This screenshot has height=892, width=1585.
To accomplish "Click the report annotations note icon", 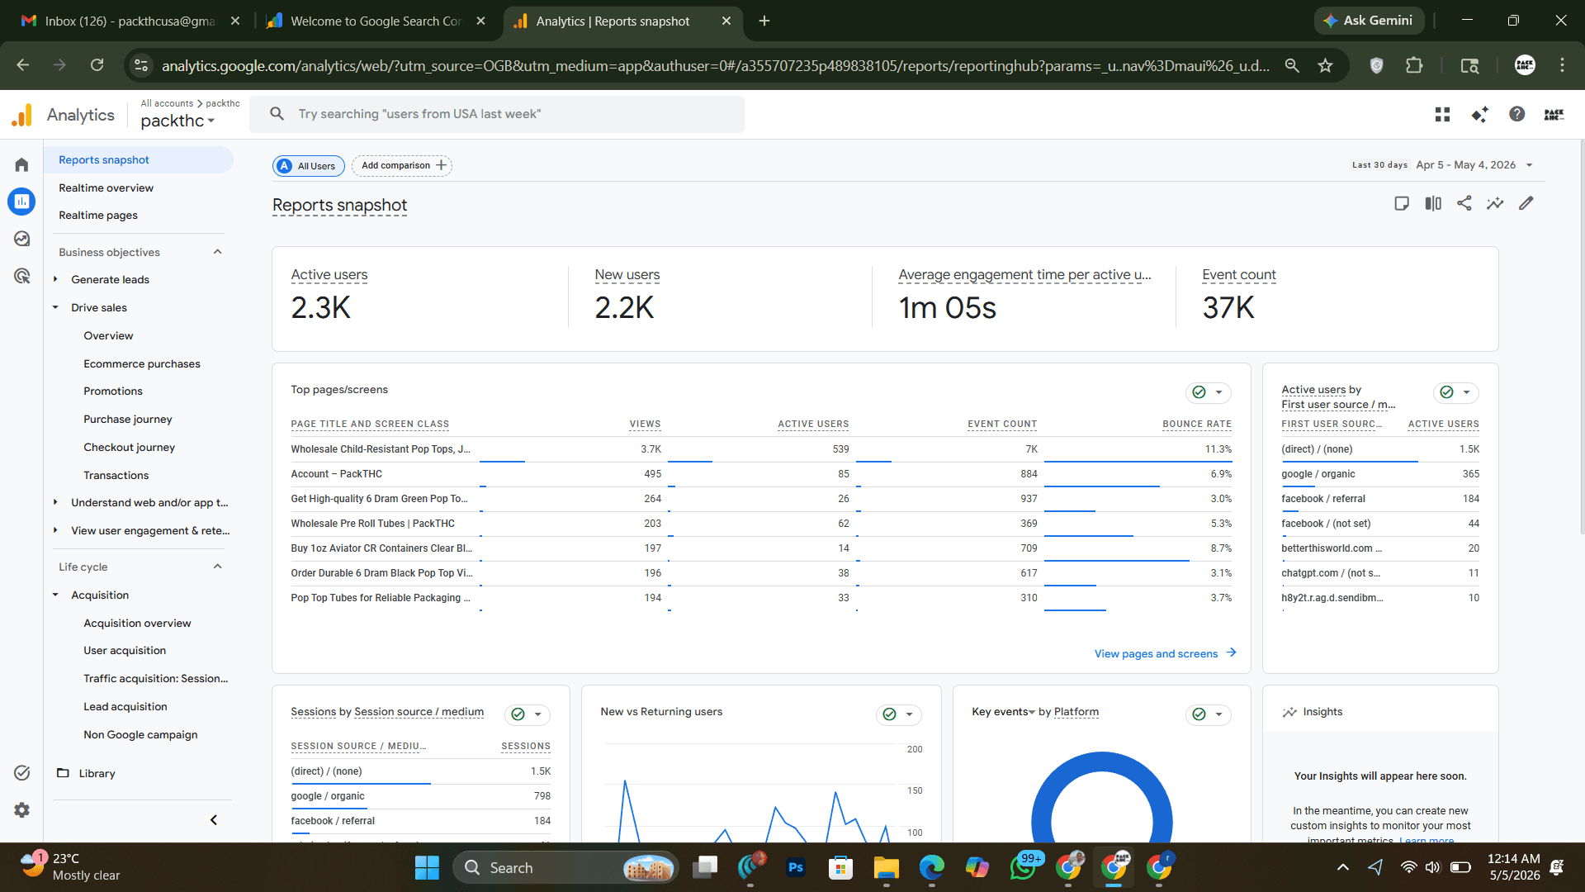I will coord(1402,203).
